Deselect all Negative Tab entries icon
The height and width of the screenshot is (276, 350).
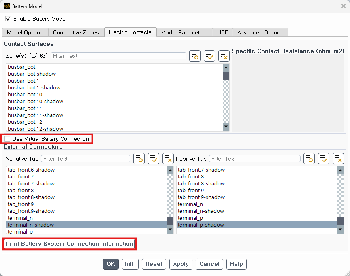point(168,159)
